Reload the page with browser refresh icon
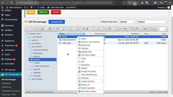Screen dimensions: 173x97 pyautogui.click(x=12, y=3)
